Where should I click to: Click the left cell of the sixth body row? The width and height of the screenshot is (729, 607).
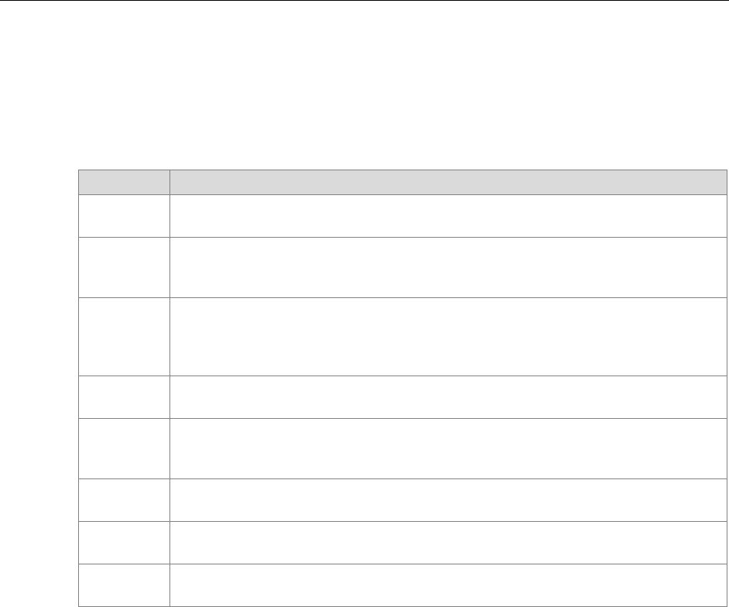[124, 499]
